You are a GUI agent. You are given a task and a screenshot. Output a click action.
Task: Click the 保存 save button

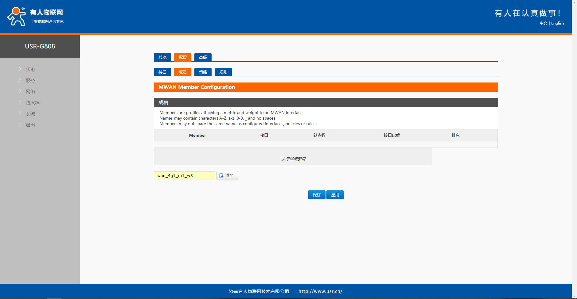(317, 195)
